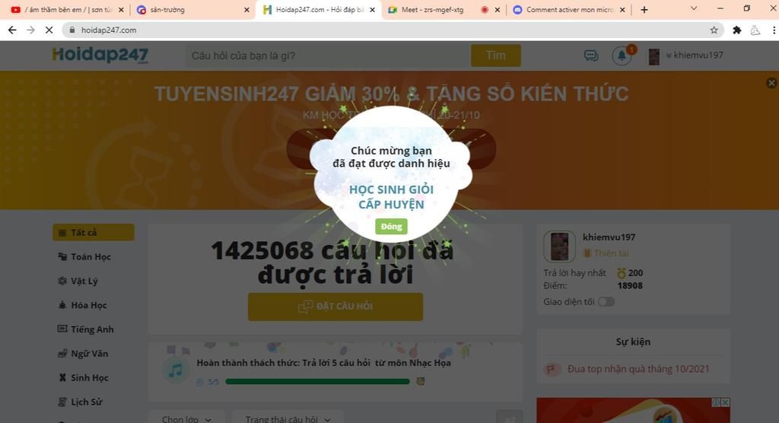Screen dimensions: 779x423
Task: Click the Tuyensinh247 promotion banner title
Action: tap(391, 94)
